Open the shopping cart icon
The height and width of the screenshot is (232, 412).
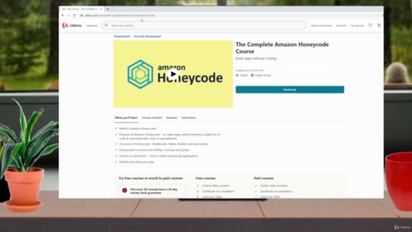coord(379,25)
